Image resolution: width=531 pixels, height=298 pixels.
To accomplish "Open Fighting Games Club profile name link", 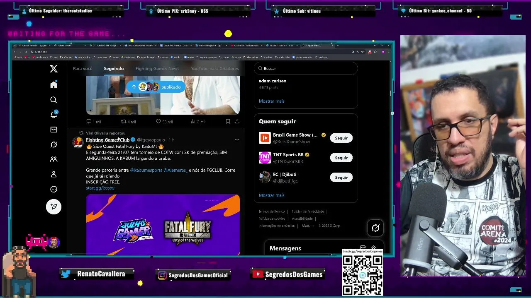I will tap(107, 140).
